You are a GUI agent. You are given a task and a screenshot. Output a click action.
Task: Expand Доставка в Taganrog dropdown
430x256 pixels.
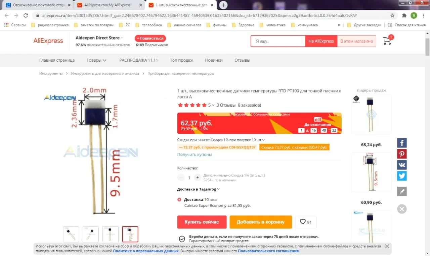[x=198, y=189]
